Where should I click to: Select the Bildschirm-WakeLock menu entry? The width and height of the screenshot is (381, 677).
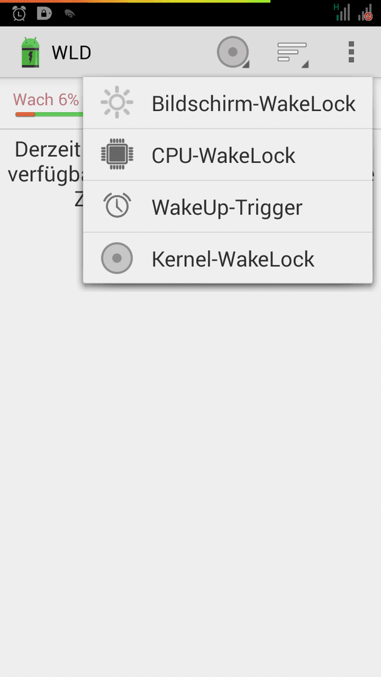coord(228,103)
